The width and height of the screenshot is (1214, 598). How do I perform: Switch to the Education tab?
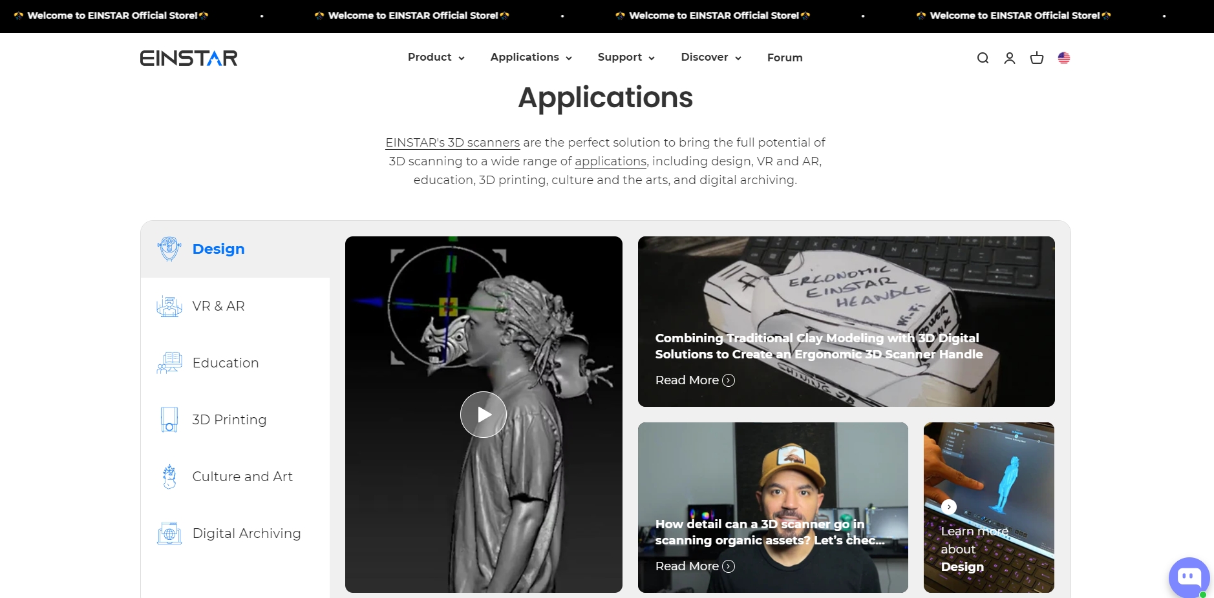click(225, 363)
